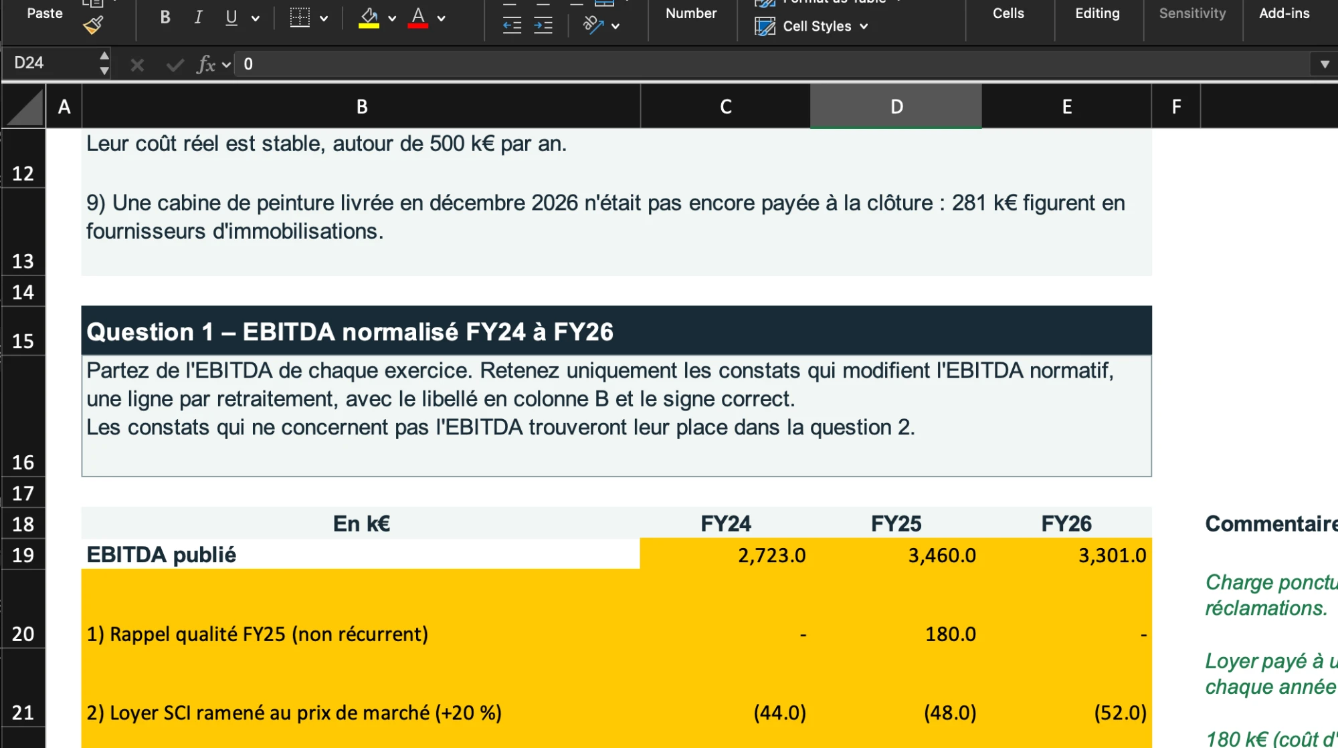Increase indent icon
This screenshot has width=1338, height=748.
point(543,26)
